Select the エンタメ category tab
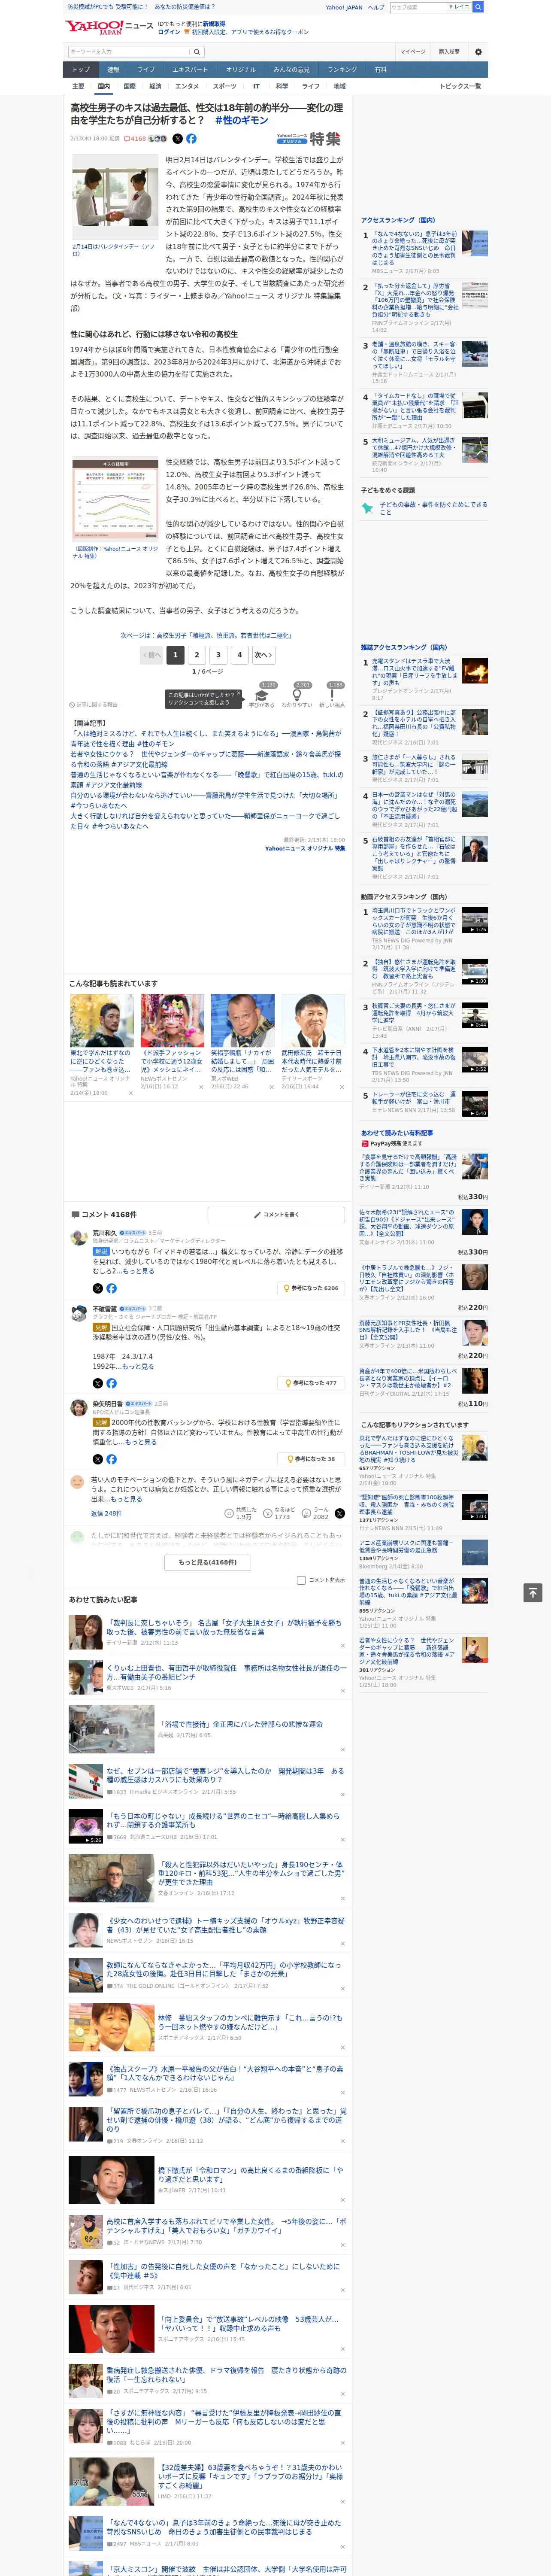This screenshot has width=551, height=2576. point(187,86)
